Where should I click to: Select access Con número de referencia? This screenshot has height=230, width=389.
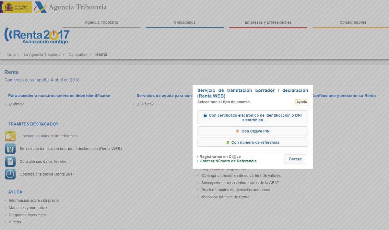[x=253, y=142]
